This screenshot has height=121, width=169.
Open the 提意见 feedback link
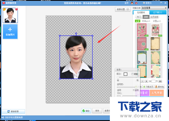[147, 3]
